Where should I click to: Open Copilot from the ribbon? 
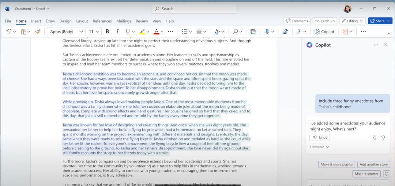click(324, 31)
